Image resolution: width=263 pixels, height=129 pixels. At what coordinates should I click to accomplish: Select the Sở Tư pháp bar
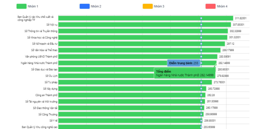click(135, 82)
